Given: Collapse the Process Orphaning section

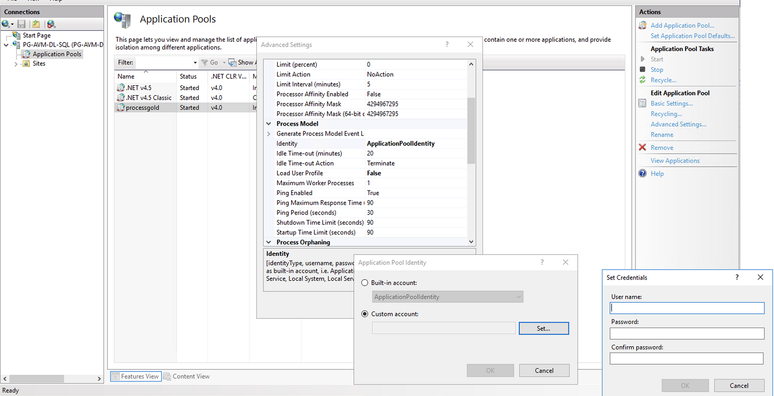Looking at the screenshot, I should tap(268, 242).
